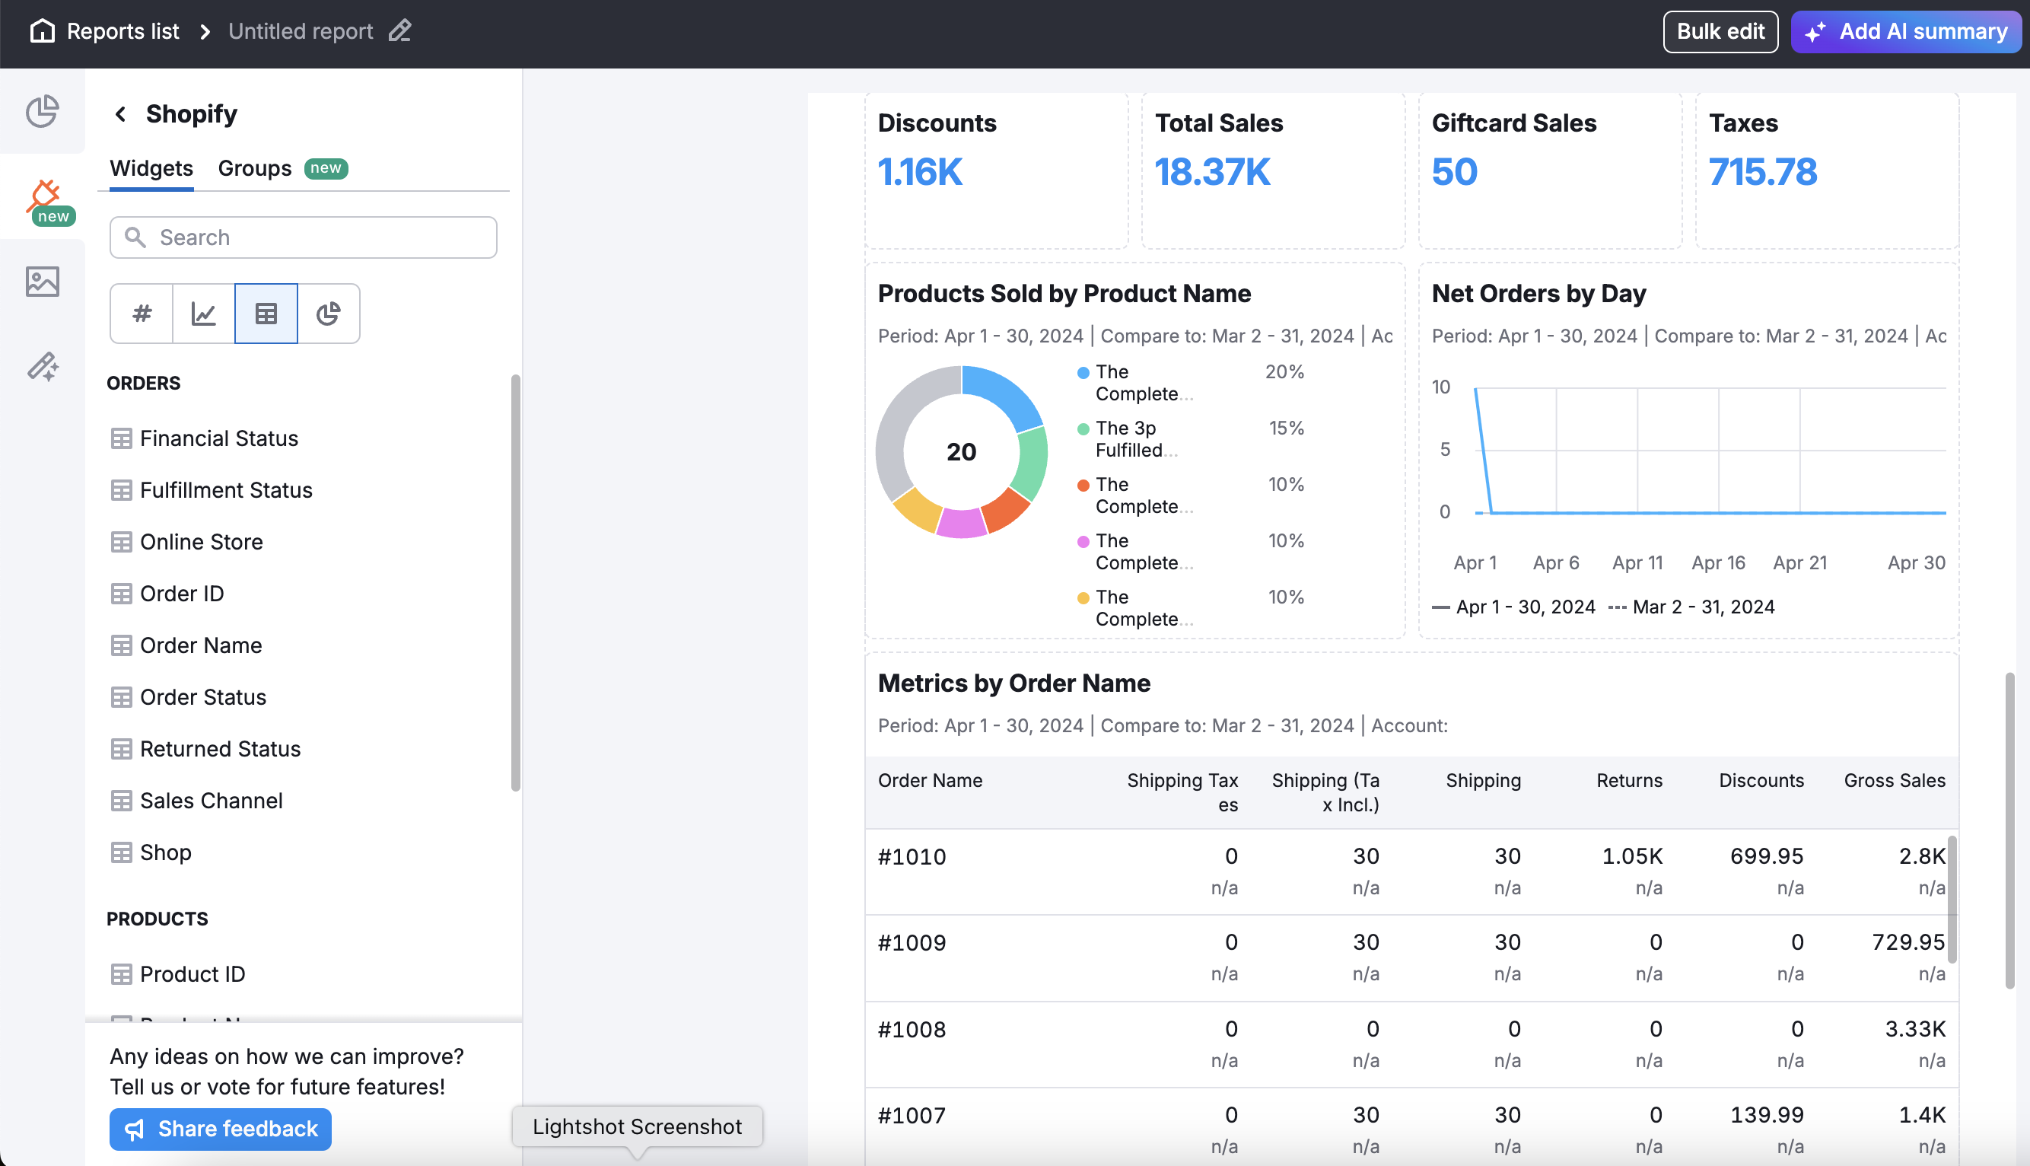
Task: Select the pie chart widget type filter
Action: (328, 313)
